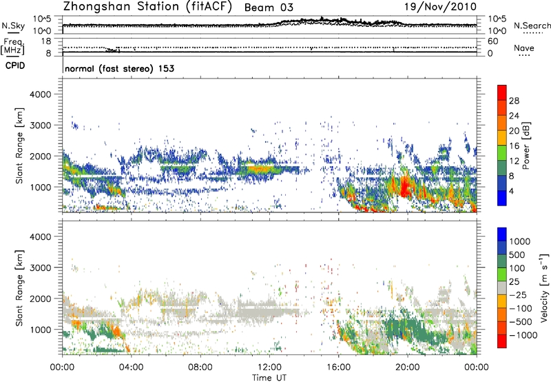Click the '100' tick on the velocity colorbar
Viewport: 551px width, 382px height.
517,268
